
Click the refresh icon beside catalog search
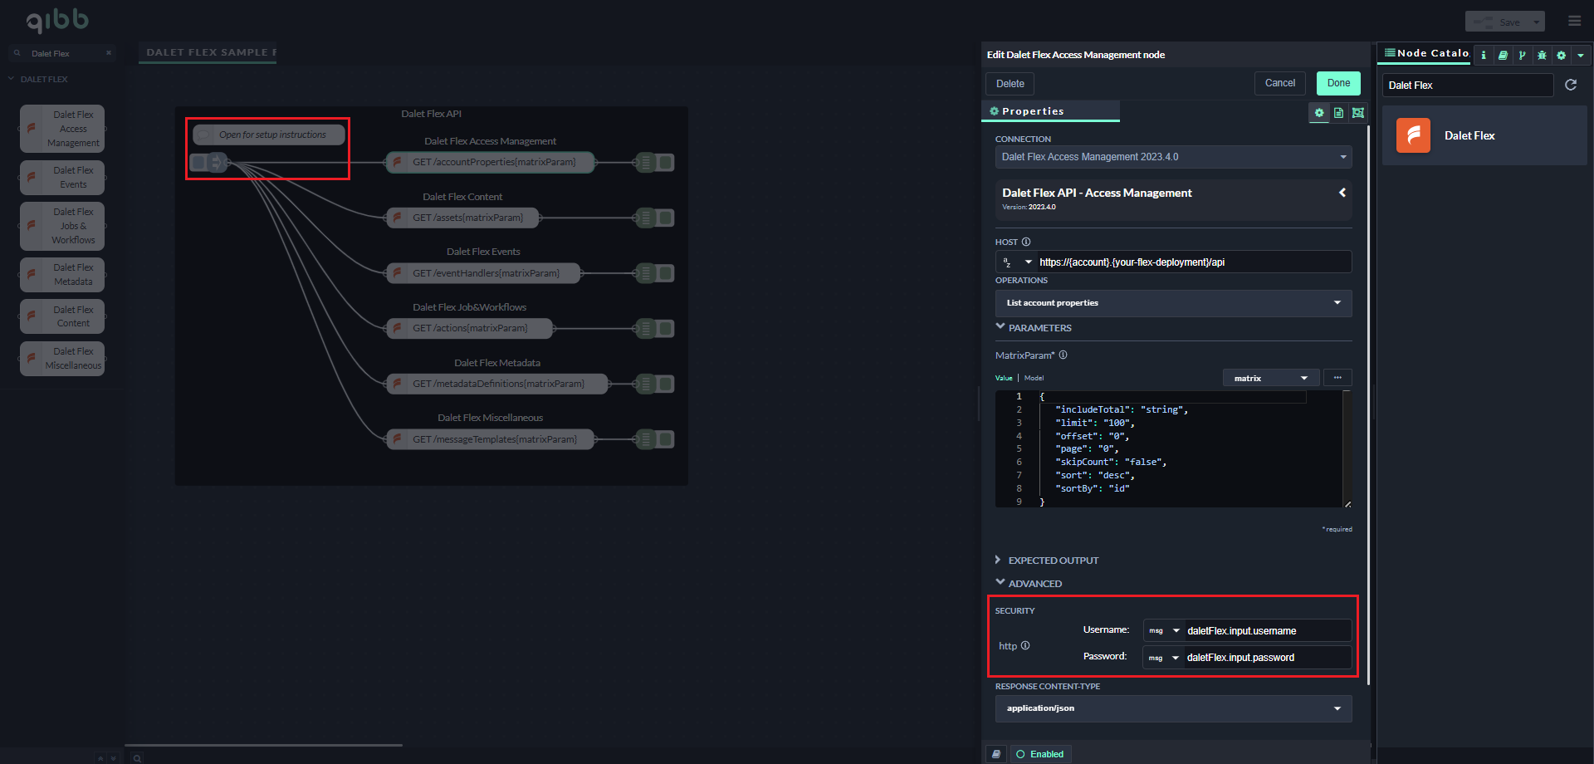click(1571, 85)
